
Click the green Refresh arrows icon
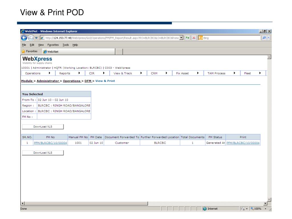pyautogui.click(x=187, y=38)
